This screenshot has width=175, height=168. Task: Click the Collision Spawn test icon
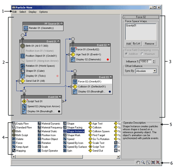pyautogui.click(x=90, y=131)
